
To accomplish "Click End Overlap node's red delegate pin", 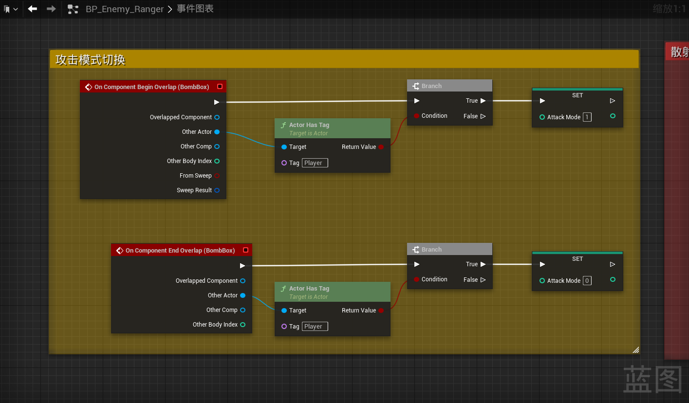I will pyautogui.click(x=245, y=250).
